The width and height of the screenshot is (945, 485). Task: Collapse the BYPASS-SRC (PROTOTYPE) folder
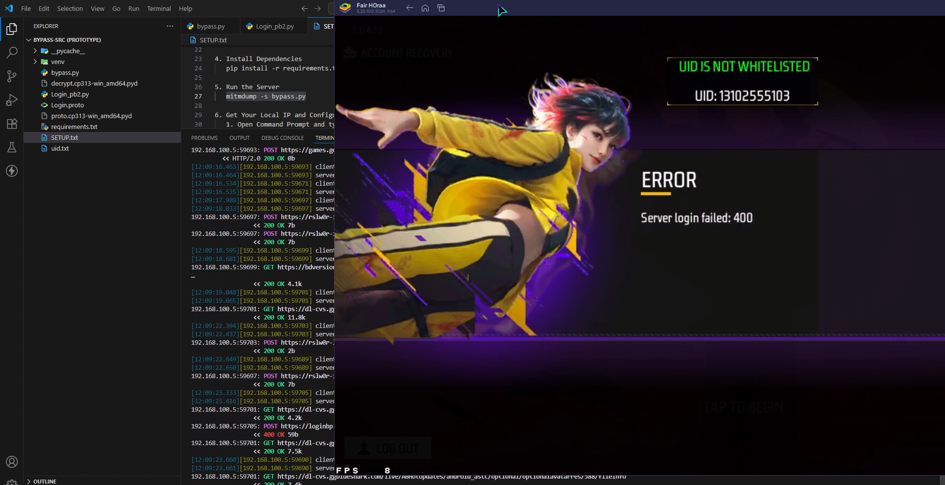click(28, 40)
